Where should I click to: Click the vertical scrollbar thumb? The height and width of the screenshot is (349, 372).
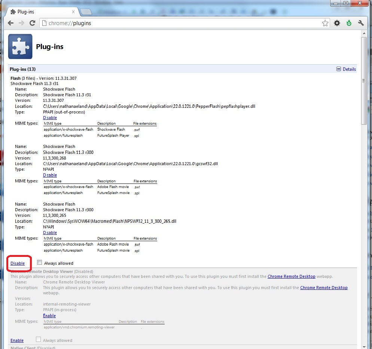coord(364,81)
